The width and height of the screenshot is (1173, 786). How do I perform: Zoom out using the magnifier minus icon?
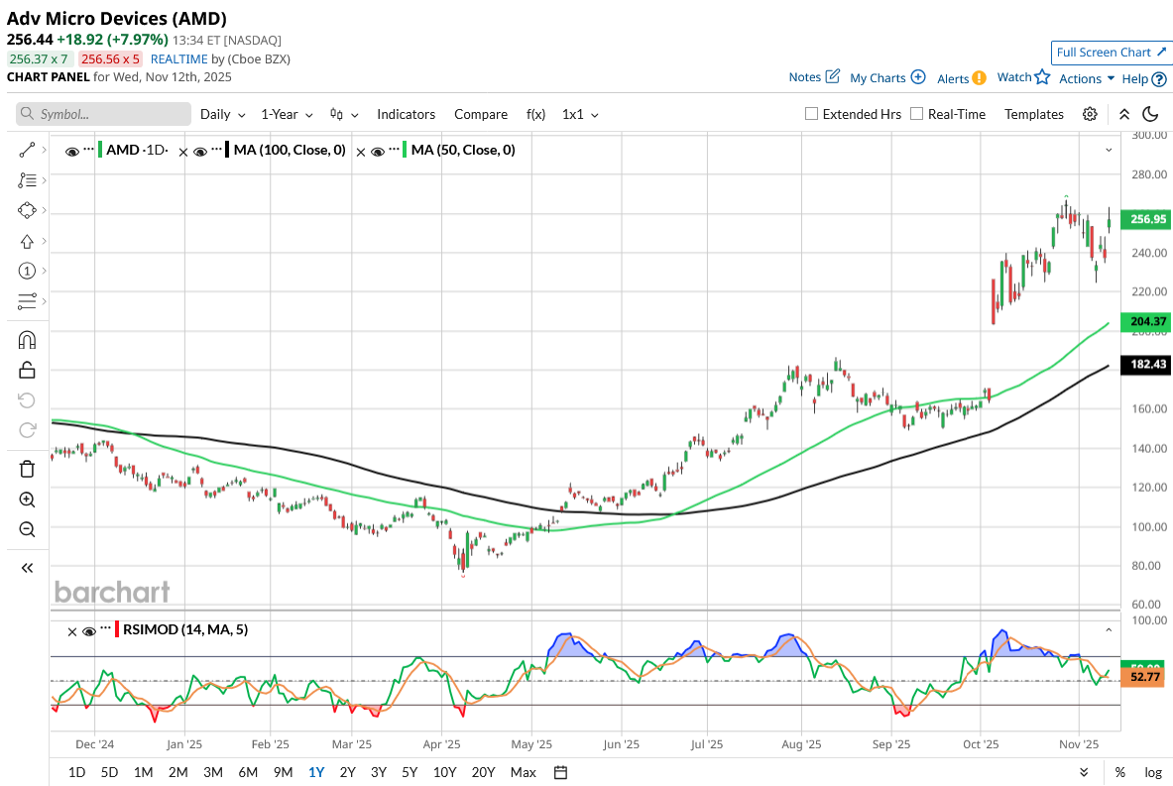point(27,529)
